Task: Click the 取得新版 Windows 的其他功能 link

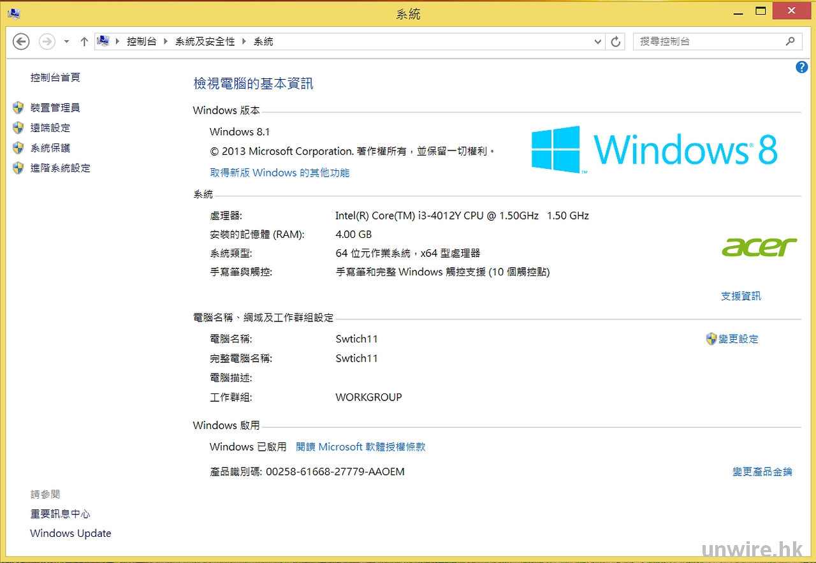Action: point(280,173)
